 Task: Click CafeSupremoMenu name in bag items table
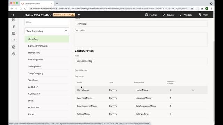[87, 106]
